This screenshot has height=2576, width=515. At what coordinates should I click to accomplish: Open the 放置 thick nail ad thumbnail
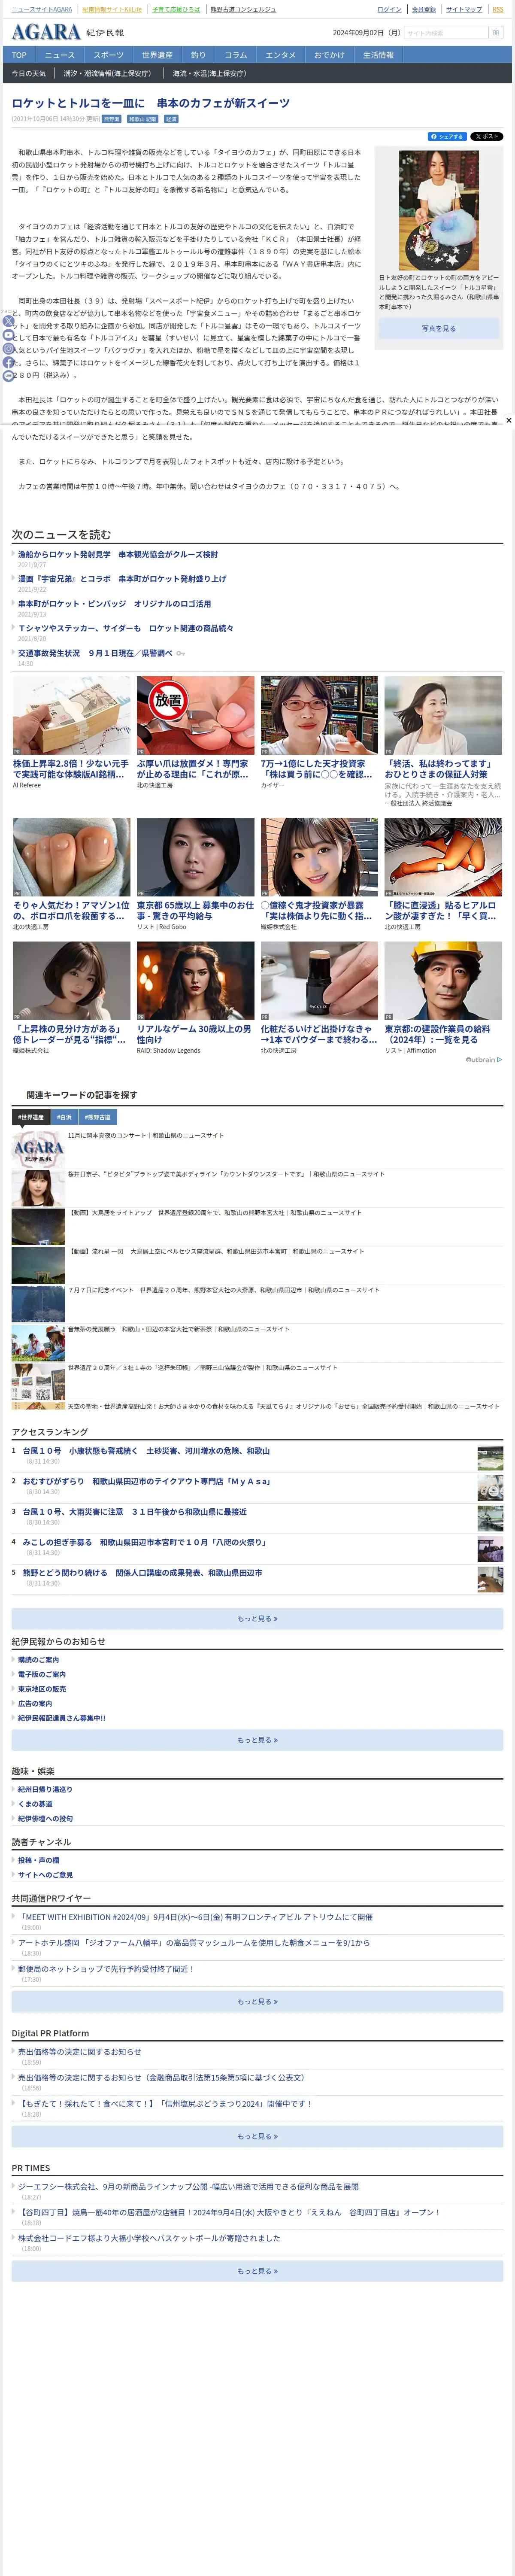[x=195, y=715]
